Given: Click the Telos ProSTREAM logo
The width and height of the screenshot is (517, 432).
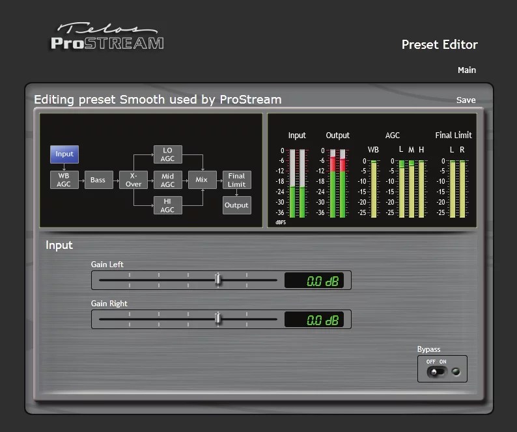Looking at the screenshot, I should [x=107, y=37].
